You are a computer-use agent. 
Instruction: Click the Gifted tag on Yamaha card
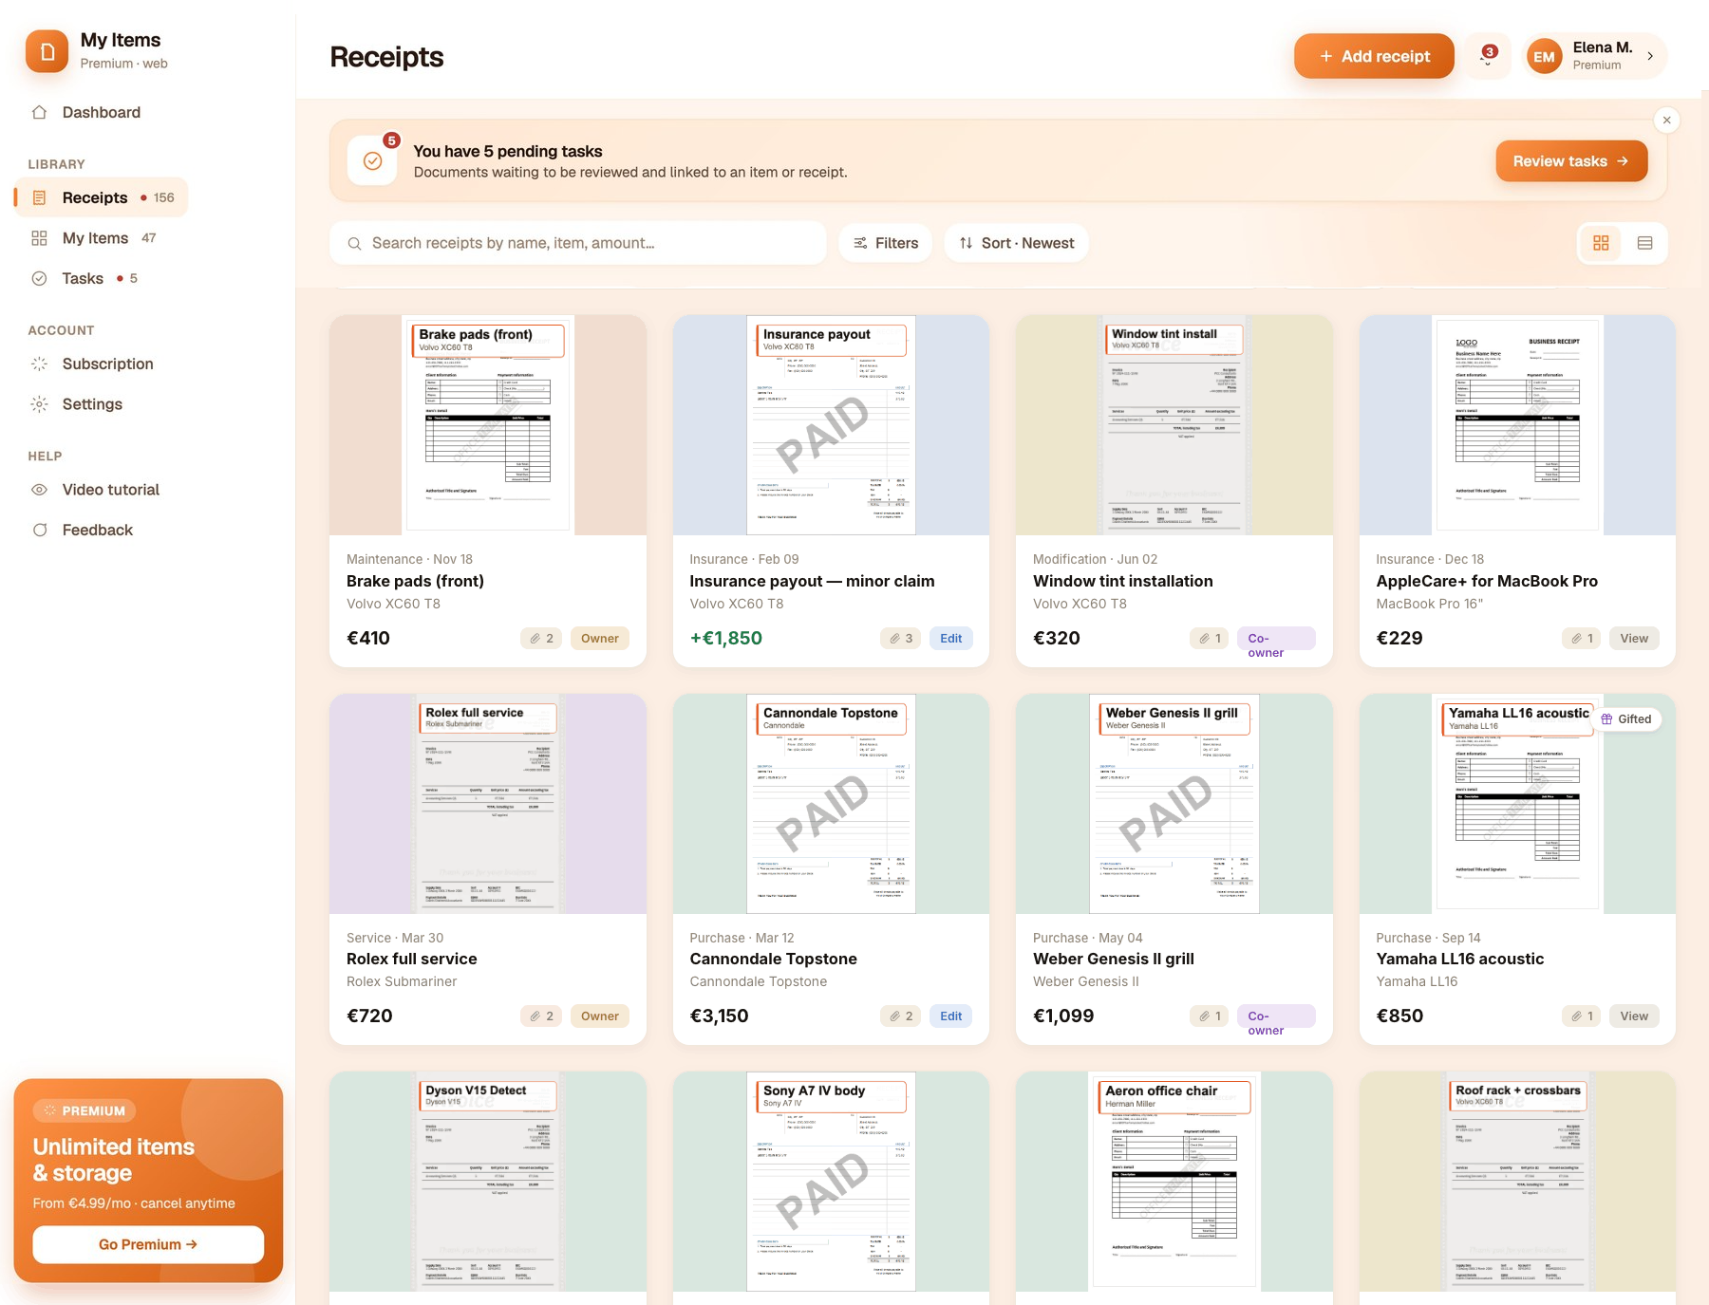point(1626,718)
